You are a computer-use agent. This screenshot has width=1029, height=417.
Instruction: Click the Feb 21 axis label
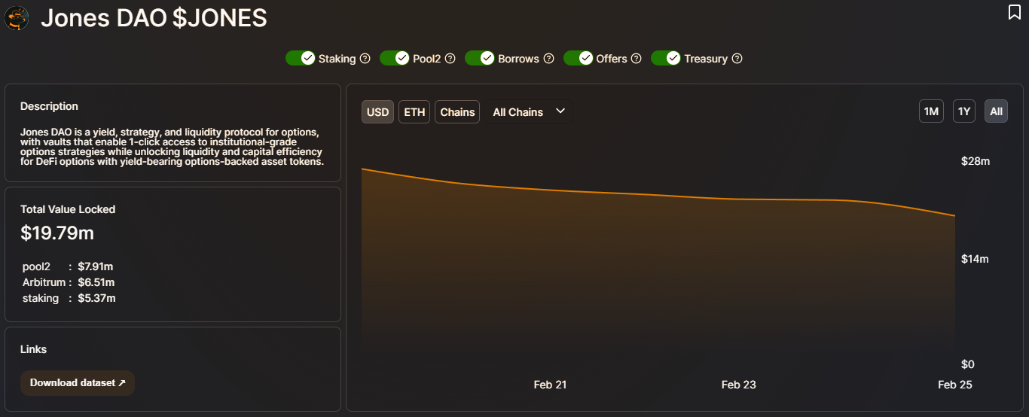[550, 385]
